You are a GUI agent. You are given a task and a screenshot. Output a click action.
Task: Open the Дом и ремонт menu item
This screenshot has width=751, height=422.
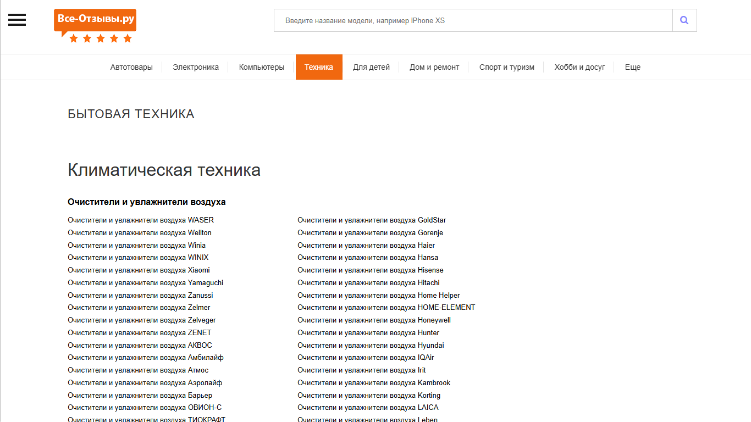[x=434, y=67]
